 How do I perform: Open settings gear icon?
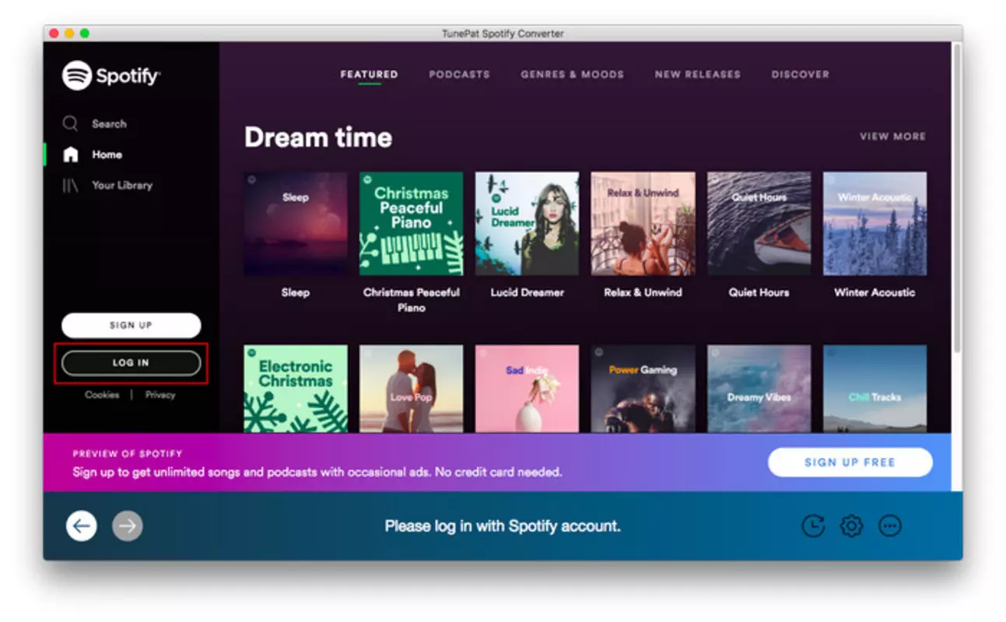pyautogui.click(x=851, y=526)
